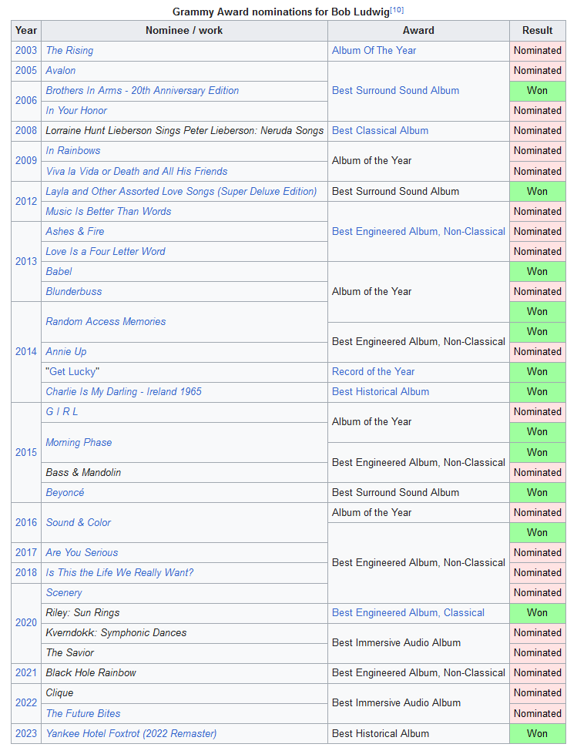Open the 2017 year link
The height and width of the screenshot is (754, 577).
click(x=26, y=553)
